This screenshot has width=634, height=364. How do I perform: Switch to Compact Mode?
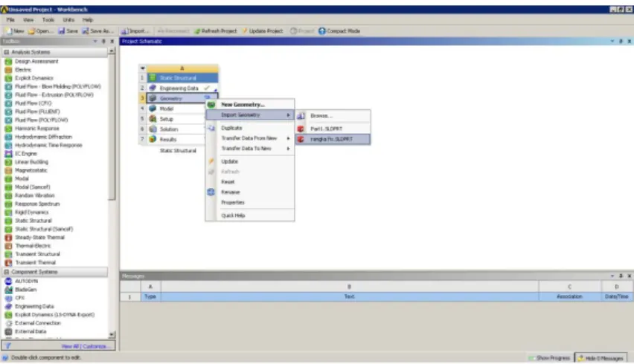[339, 31]
